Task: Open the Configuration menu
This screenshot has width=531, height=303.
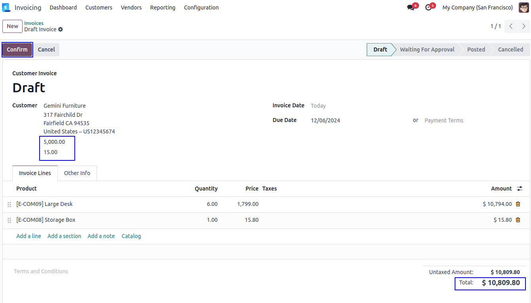Action: (x=201, y=8)
